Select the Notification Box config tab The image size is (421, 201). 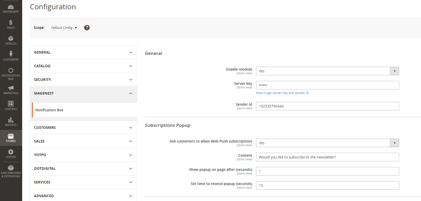(x=85, y=110)
